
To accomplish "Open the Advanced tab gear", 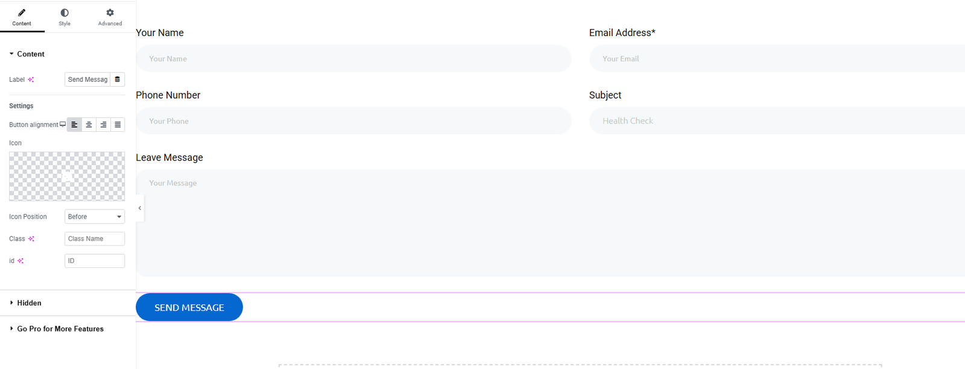I will point(110,13).
